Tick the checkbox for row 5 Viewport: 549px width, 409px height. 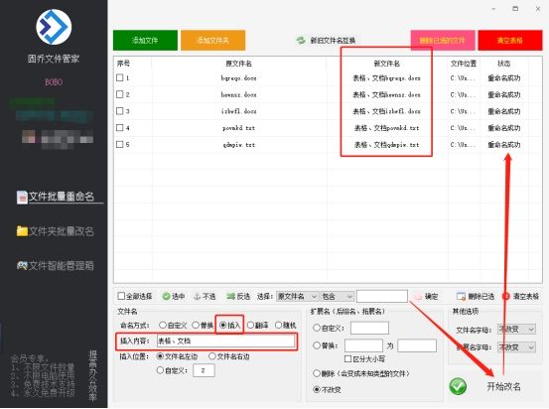pos(120,144)
